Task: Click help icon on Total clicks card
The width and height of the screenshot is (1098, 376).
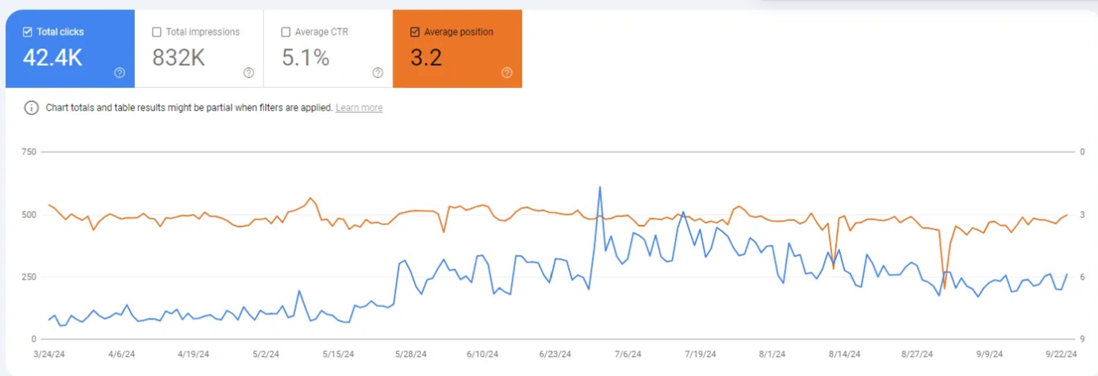Action: (x=119, y=73)
